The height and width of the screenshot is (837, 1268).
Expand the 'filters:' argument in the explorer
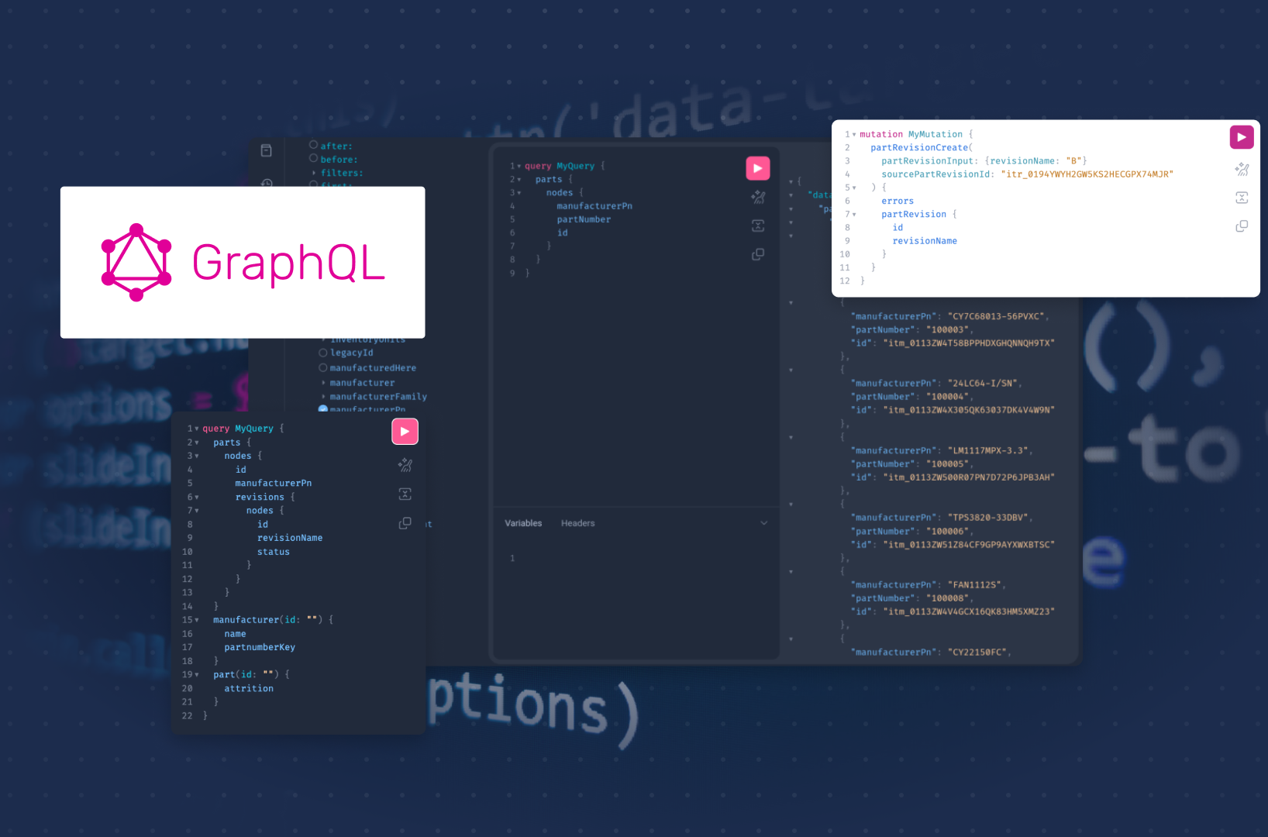pos(314,173)
